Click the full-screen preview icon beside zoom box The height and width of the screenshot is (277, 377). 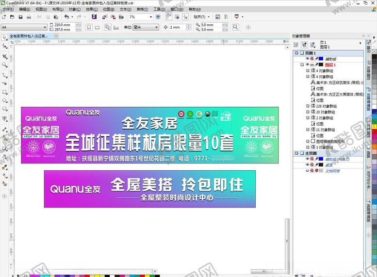pos(158,17)
